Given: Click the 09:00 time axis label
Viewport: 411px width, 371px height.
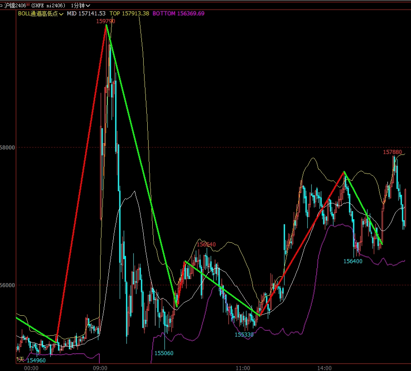Looking at the screenshot, I should [x=100, y=367].
